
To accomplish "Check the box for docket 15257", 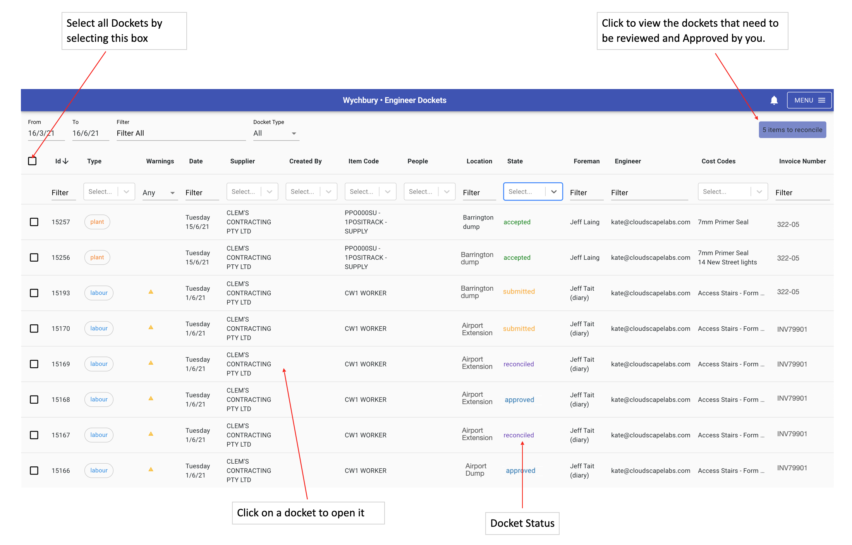I will 34,222.
